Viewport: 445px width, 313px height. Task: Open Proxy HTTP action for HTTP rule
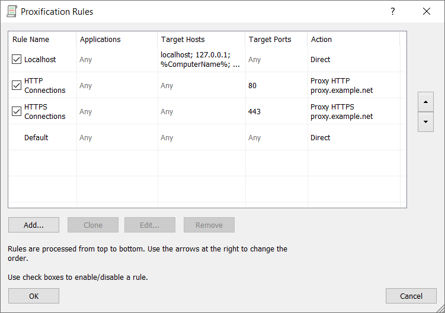pos(341,86)
